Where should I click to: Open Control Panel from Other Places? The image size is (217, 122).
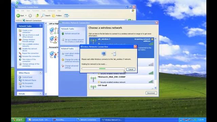pyautogui.click(x=27, y=77)
